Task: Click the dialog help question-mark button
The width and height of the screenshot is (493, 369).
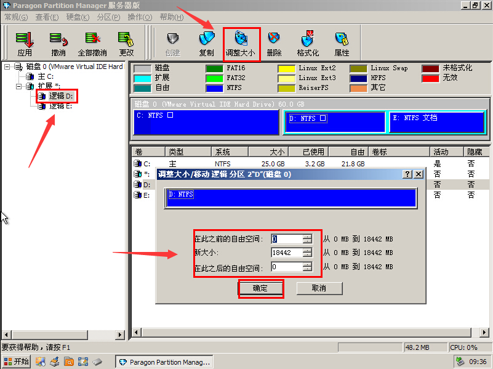Action: pos(407,174)
